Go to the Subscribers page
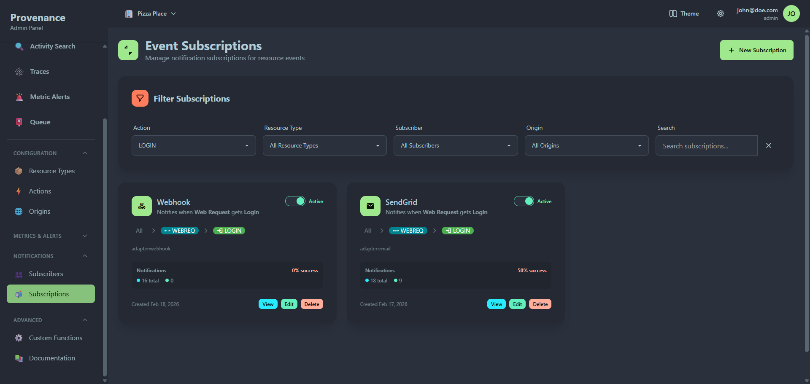The image size is (810, 384). (x=46, y=274)
